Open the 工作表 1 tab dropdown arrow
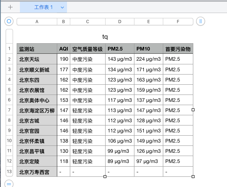This screenshot has height=187, width=227. [x=62, y=7]
